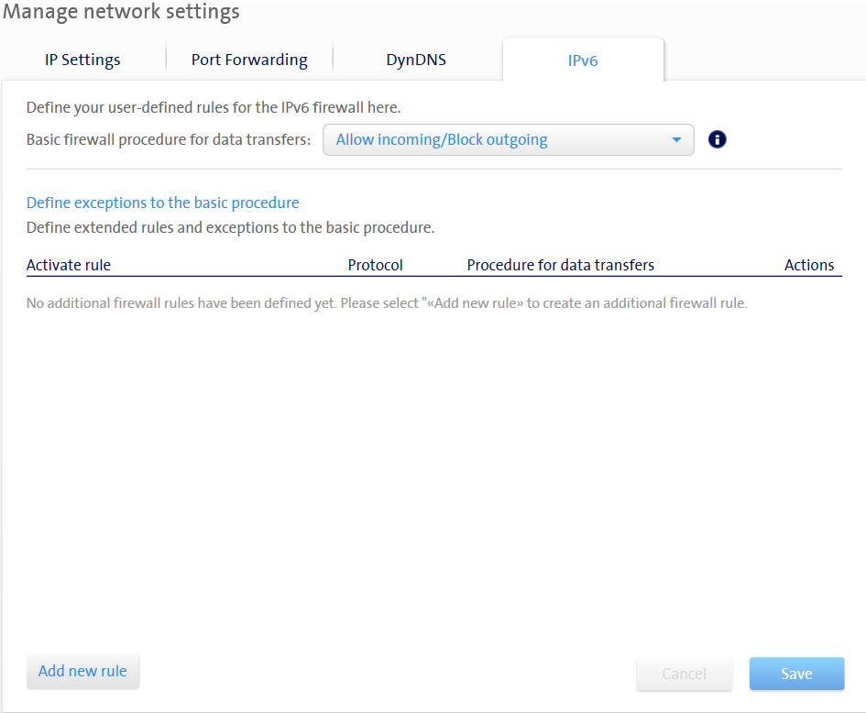
Task: Click the Define exceptions to the basic procedure heading
Action: [162, 203]
